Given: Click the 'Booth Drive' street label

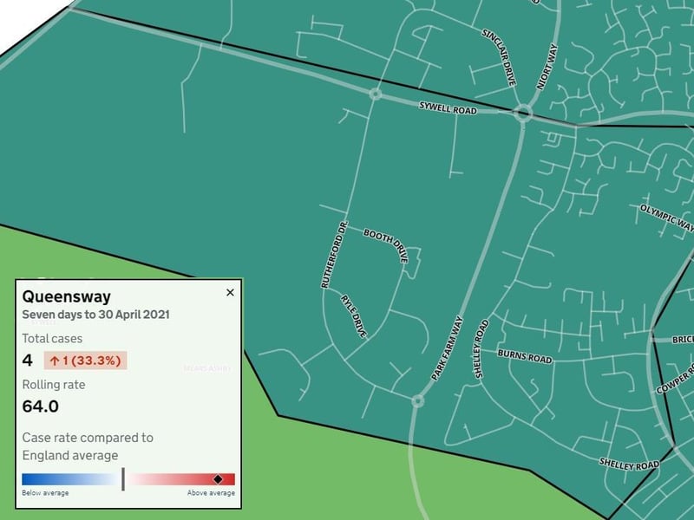Looking at the screenshot, I should 386,245.
